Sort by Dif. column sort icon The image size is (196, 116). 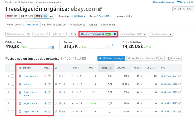point(94,68)
